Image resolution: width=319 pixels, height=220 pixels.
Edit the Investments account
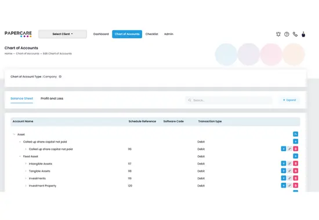(x=289, y=178)
